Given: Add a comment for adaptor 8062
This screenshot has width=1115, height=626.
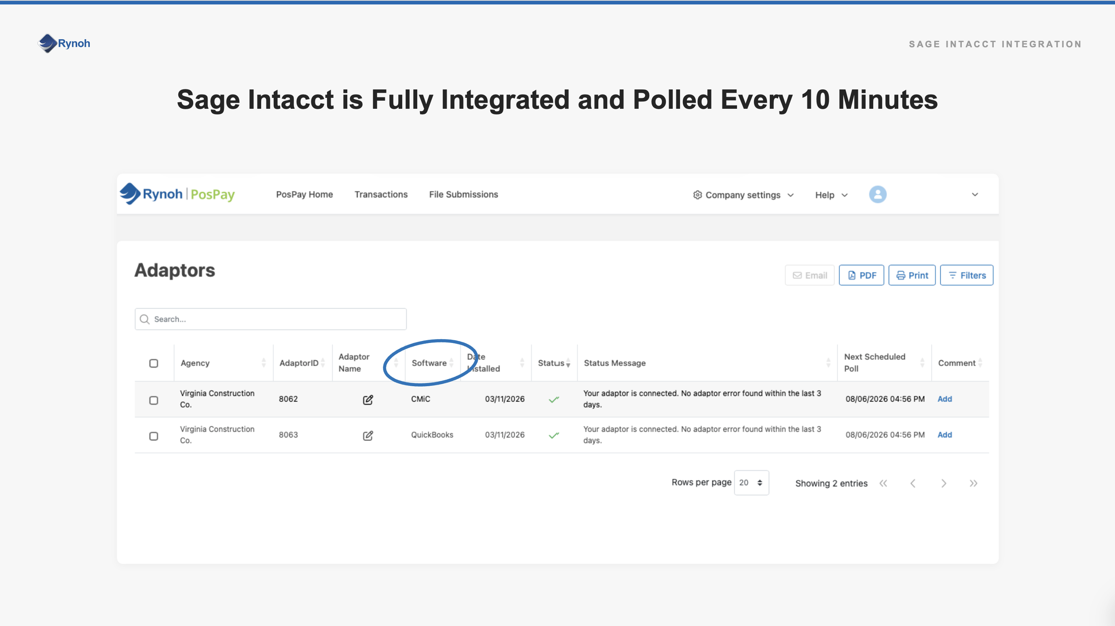Looking at the screenshot, I should click(x=944, y=399).
